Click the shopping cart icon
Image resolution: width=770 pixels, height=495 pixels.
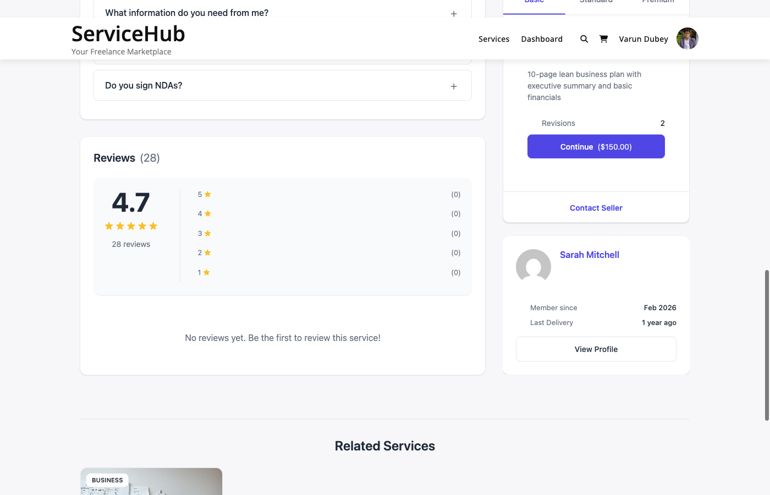pos(603,38)
